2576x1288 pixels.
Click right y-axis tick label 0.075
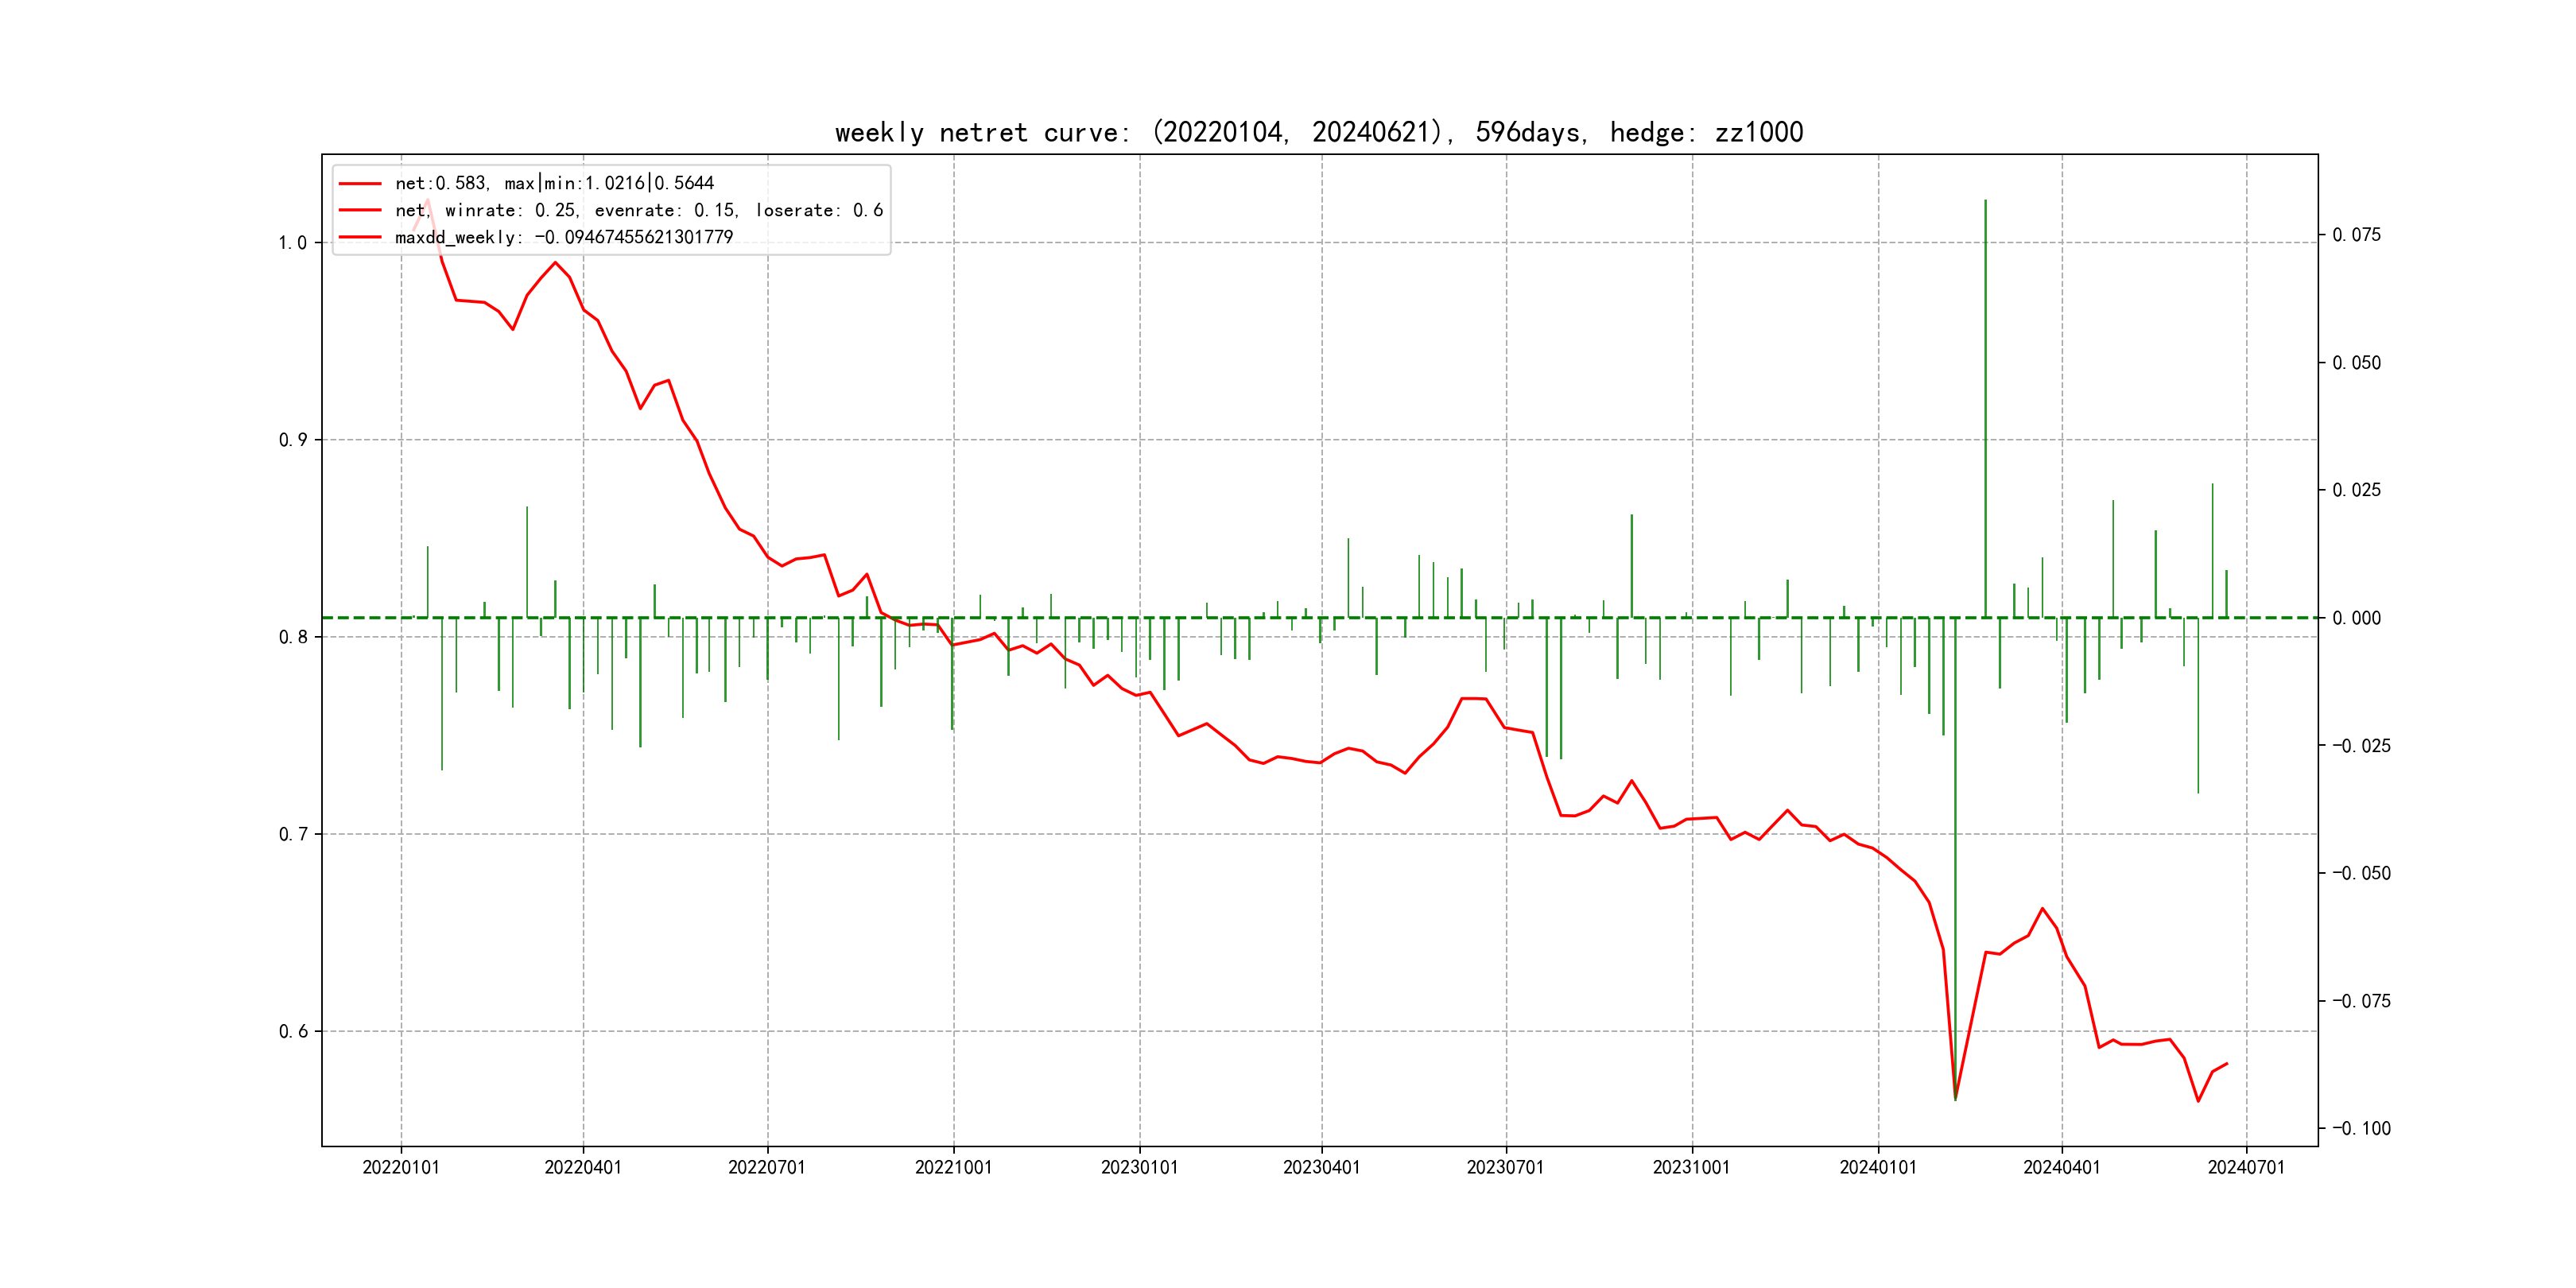pyautogui.click(x=2356, y=235)
